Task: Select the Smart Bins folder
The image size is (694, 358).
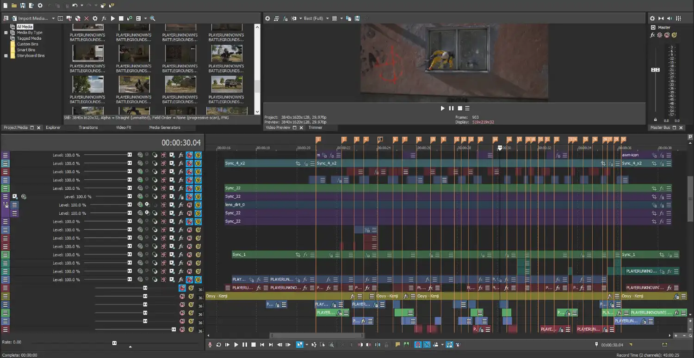Action: (26, 50)
